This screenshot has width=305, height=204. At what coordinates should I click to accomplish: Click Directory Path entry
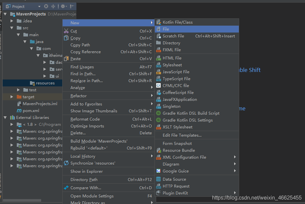click(109, 180)
